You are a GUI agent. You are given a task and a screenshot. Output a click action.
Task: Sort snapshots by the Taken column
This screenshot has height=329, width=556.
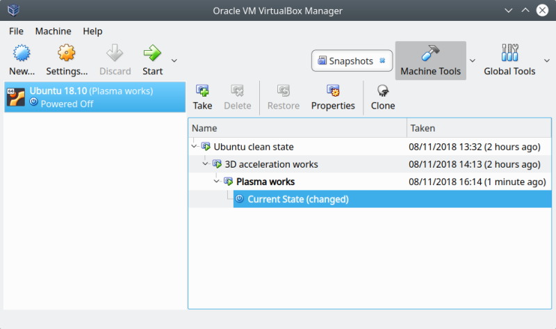pos(478,128)
